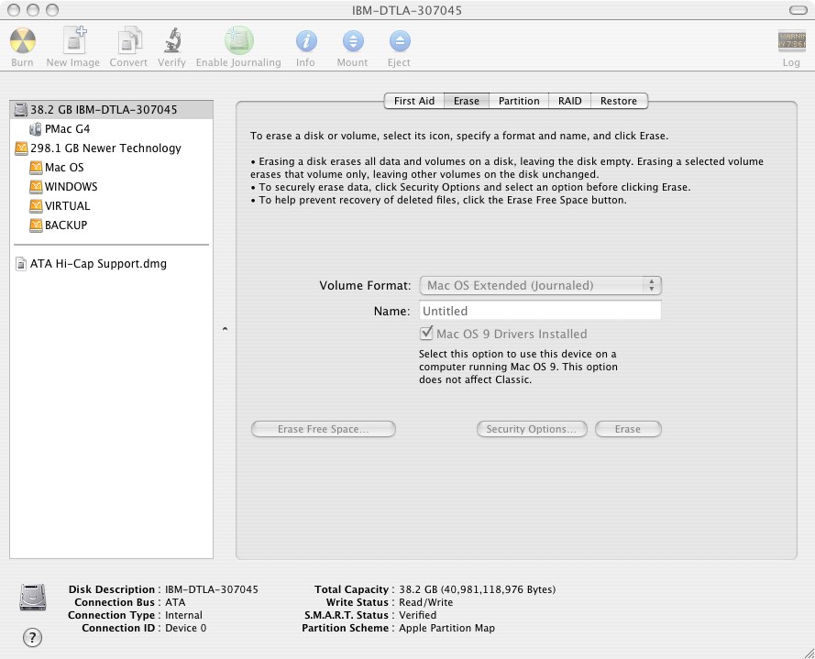Toggle Mac OS 9 Drivers Installed checkbox

click(x=426, y=335)
